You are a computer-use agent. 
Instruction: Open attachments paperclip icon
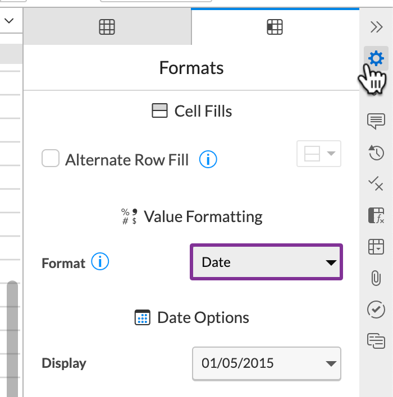pos(376,278)
